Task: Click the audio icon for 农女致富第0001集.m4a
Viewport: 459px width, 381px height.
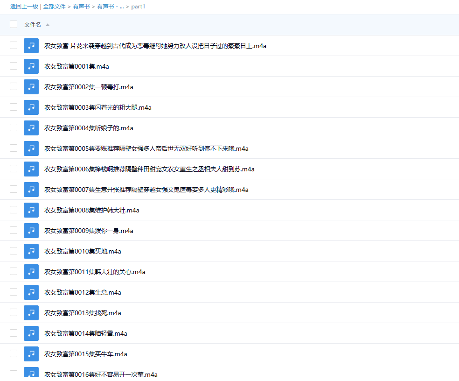Action: (x=31, y=66)
